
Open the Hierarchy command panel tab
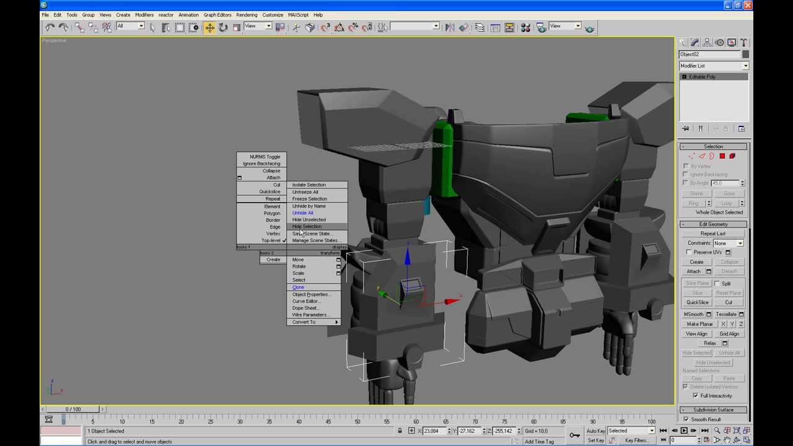tap(707, 43)
